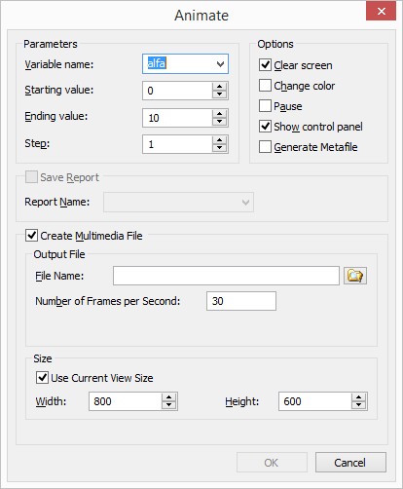Disable Show control panel option
Image resolution: width=403 pixels, height=489 pixels.
pos(265,126)
